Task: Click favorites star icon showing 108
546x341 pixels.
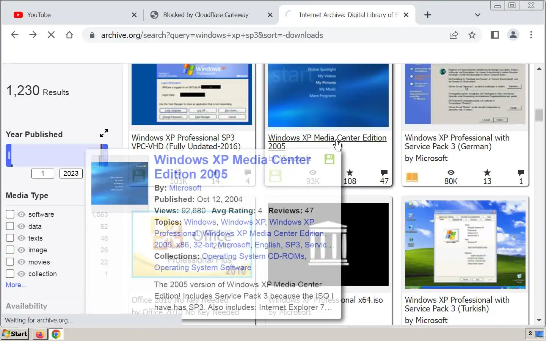Action: (x=350, y=173)
